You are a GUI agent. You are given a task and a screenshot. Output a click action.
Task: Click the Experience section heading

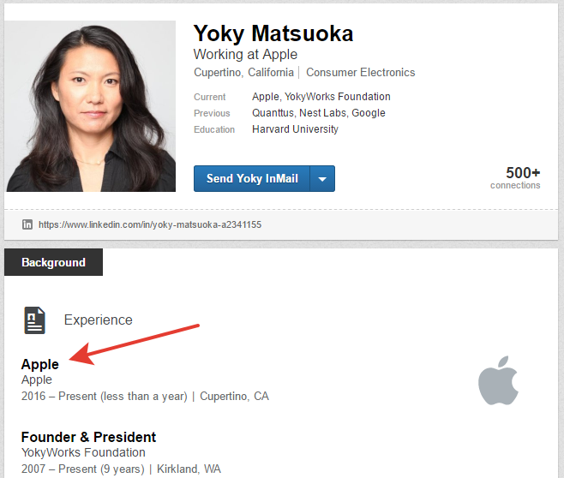[98, 320]
